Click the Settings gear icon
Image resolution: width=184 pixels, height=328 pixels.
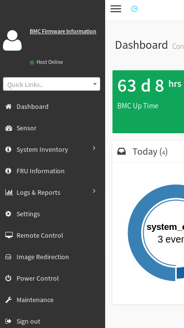pos(8,214)
